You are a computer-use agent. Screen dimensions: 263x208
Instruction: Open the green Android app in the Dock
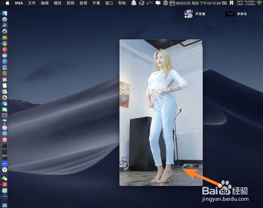pyautogui.click(x=4, y=38)
